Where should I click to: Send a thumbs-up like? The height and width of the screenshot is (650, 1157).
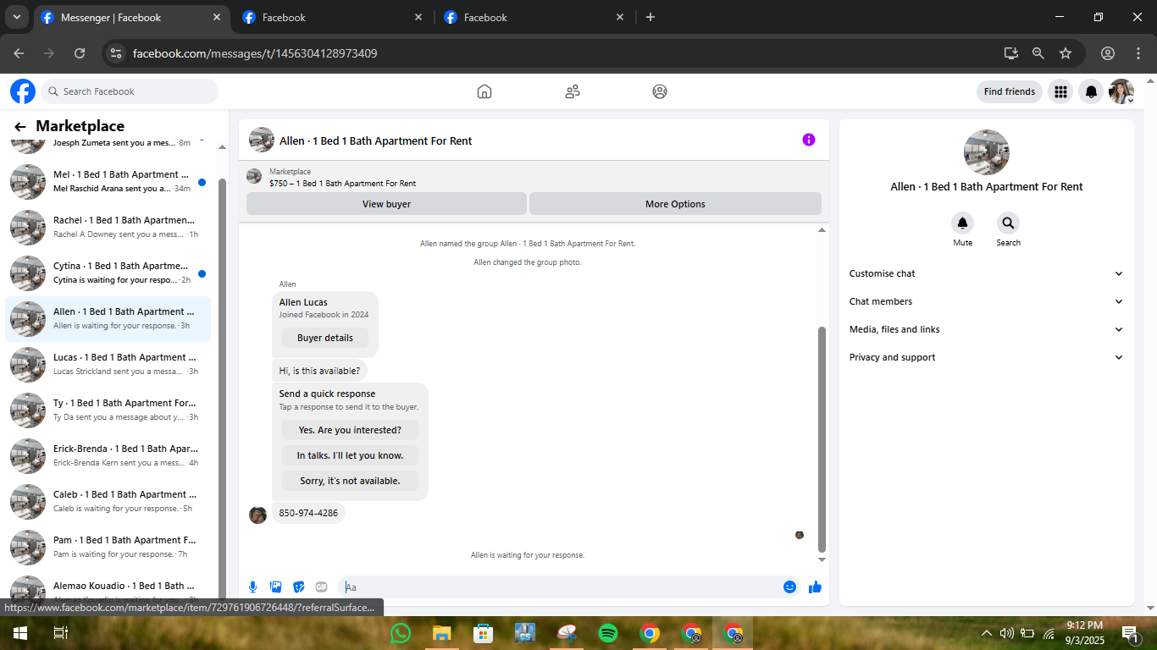coord(815,587)
